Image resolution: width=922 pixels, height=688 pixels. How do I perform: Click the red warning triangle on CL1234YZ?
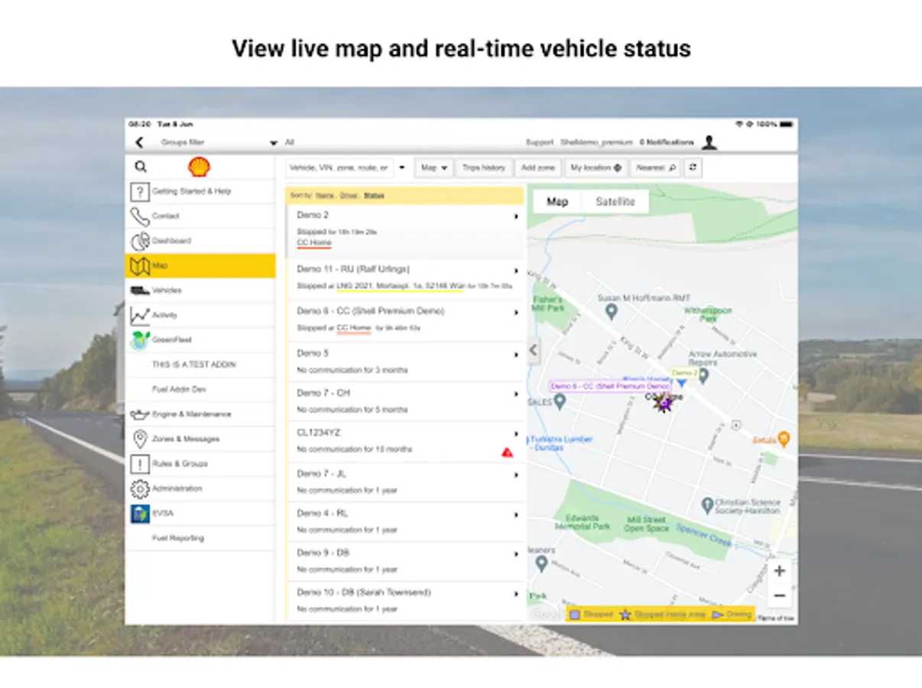pos(506,453)
